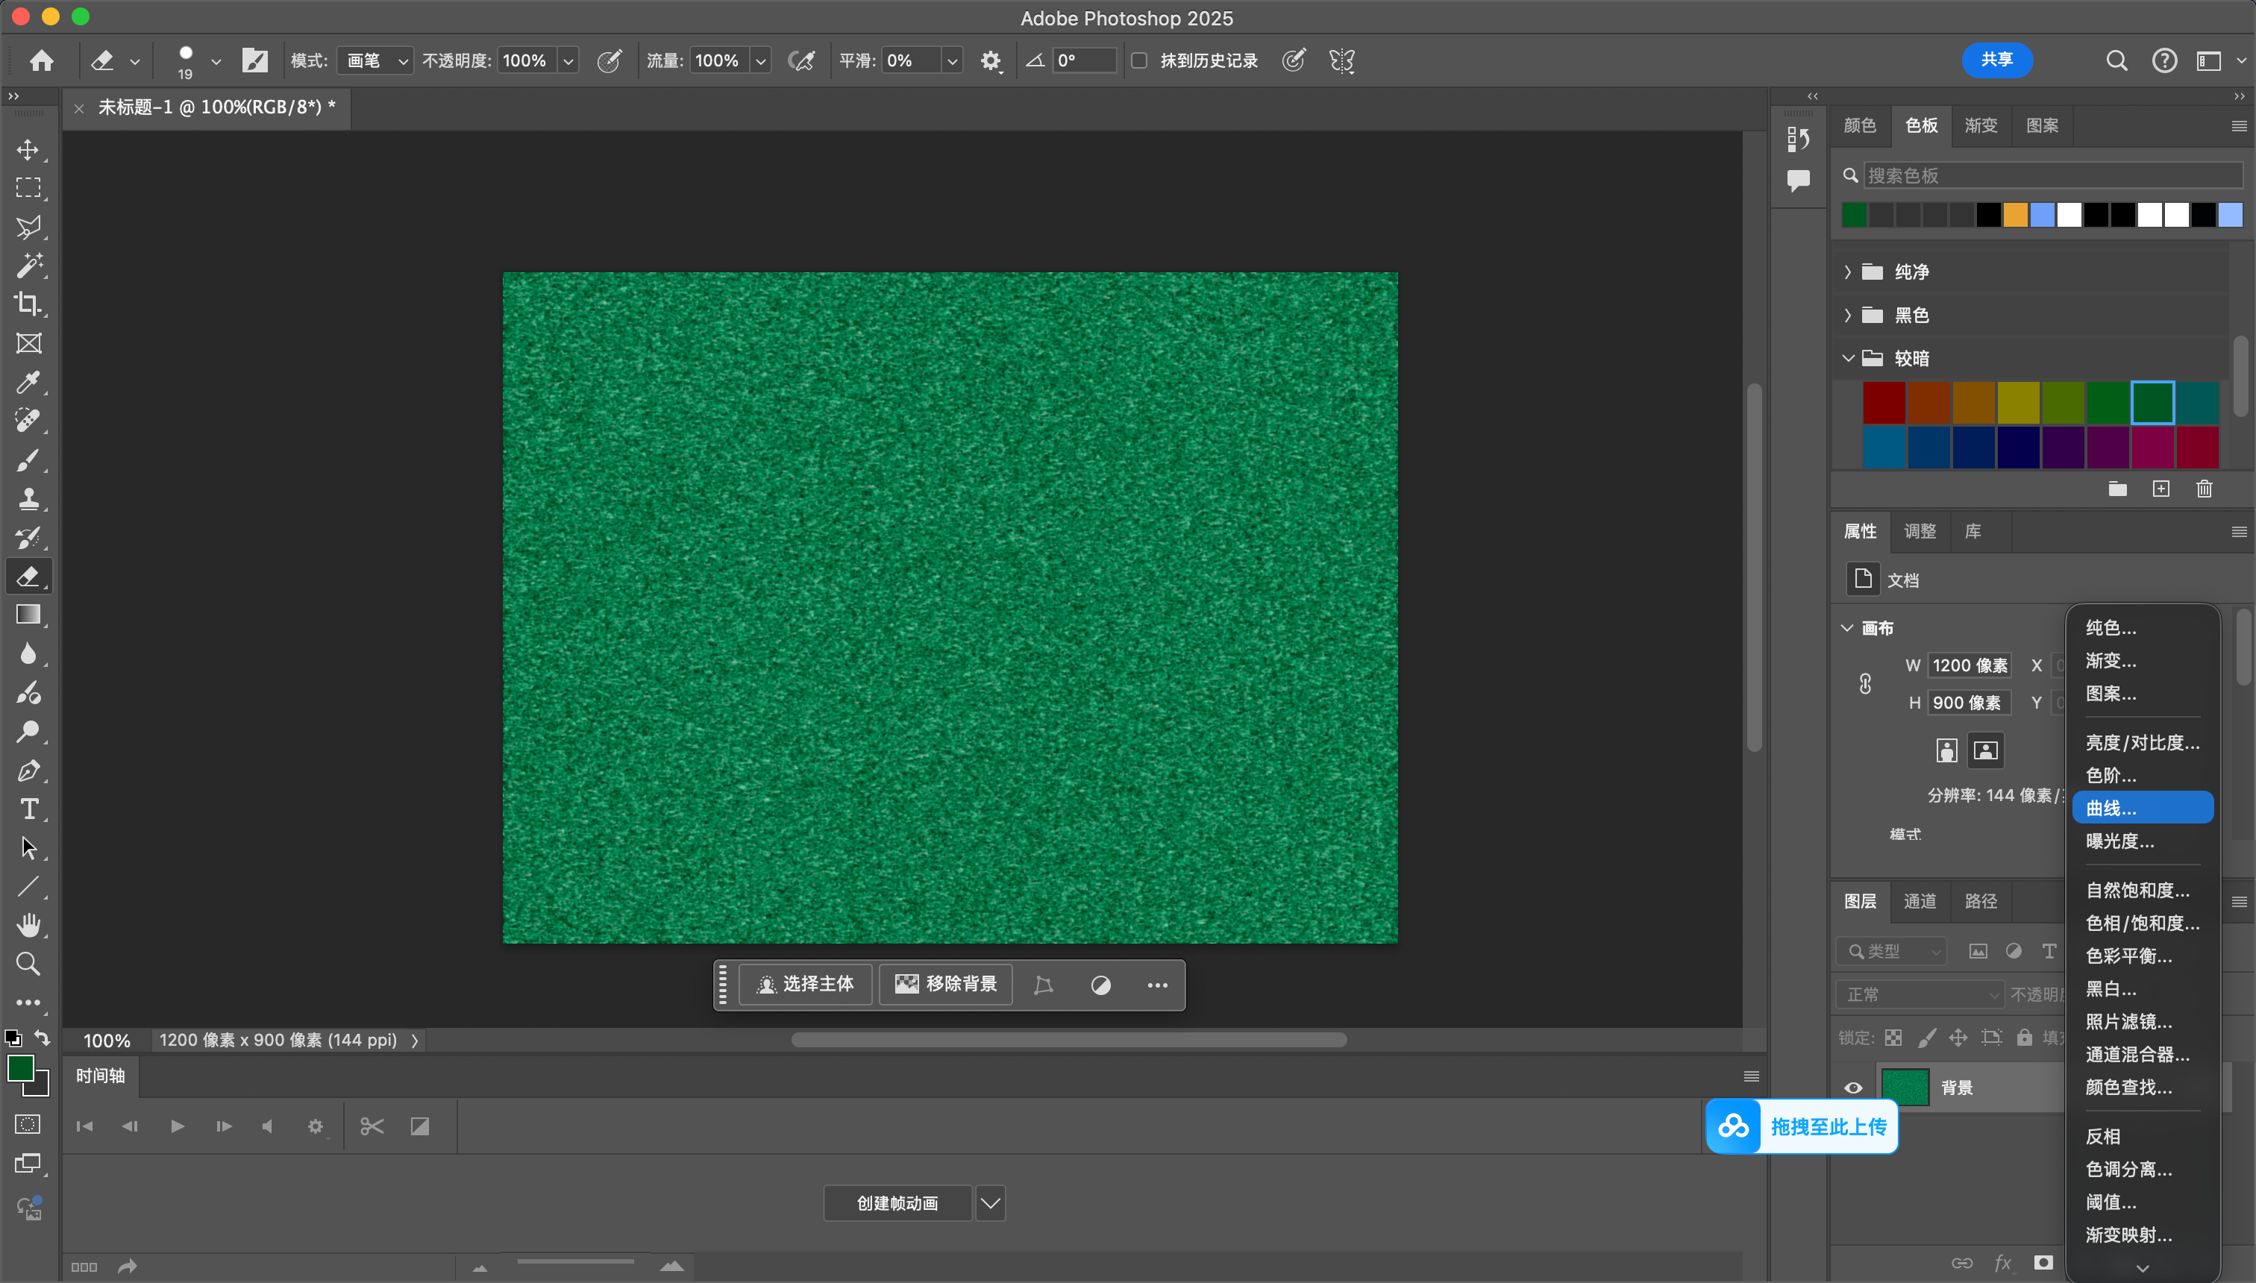Screen dimensions: 2256x1283
Task: Select the Magic Wand tool
Action: [28, 266]
